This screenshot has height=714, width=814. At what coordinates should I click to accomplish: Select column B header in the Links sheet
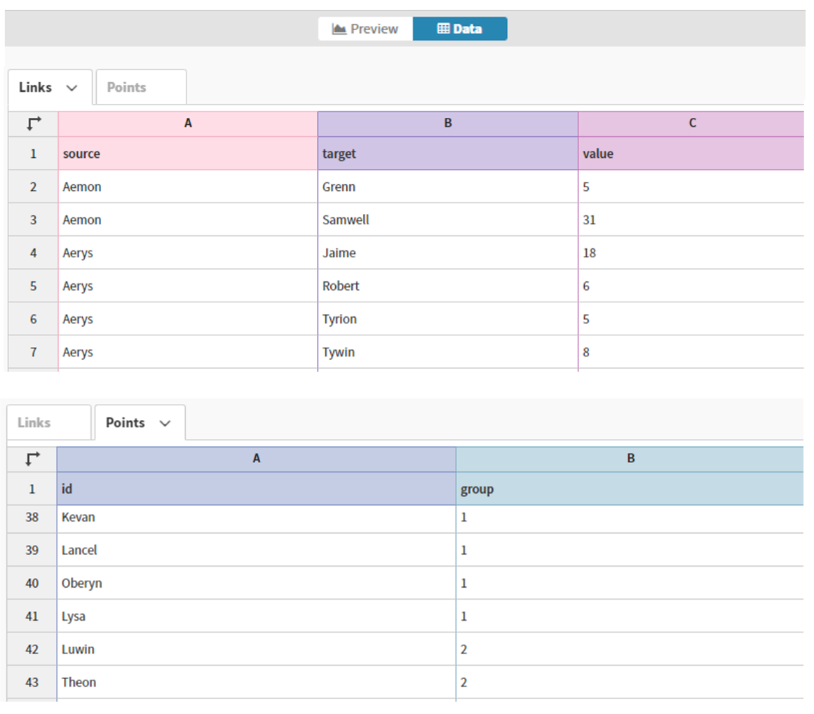coord(448,123)
